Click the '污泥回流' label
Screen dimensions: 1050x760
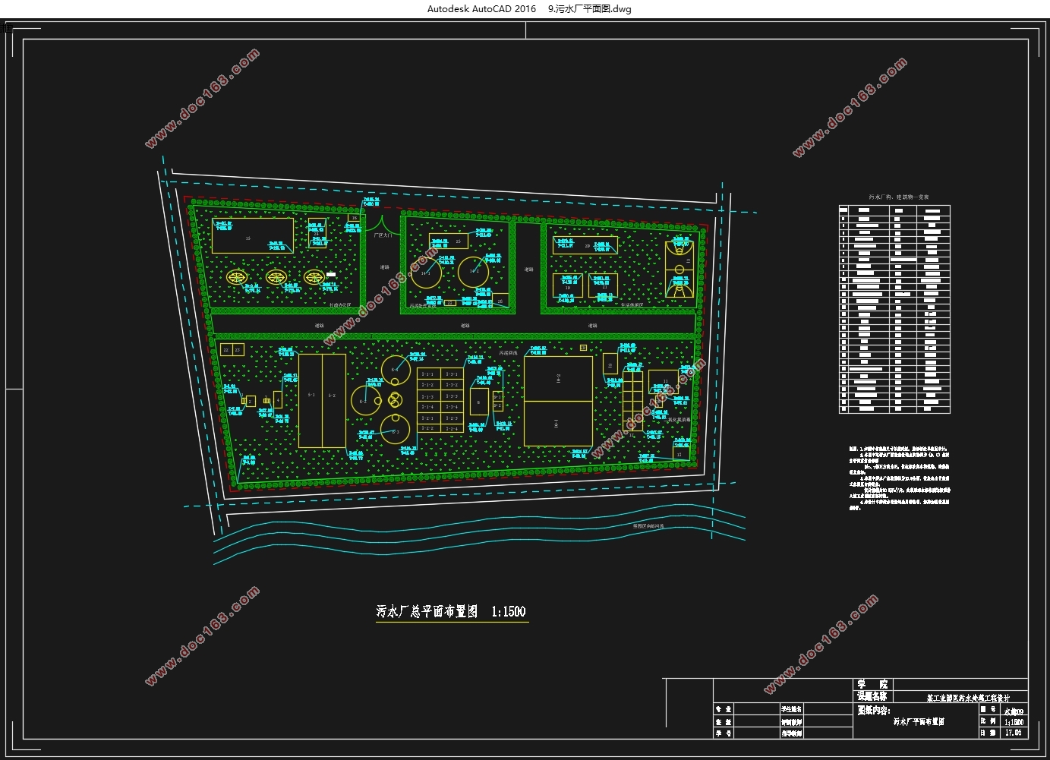click(509, 353)
